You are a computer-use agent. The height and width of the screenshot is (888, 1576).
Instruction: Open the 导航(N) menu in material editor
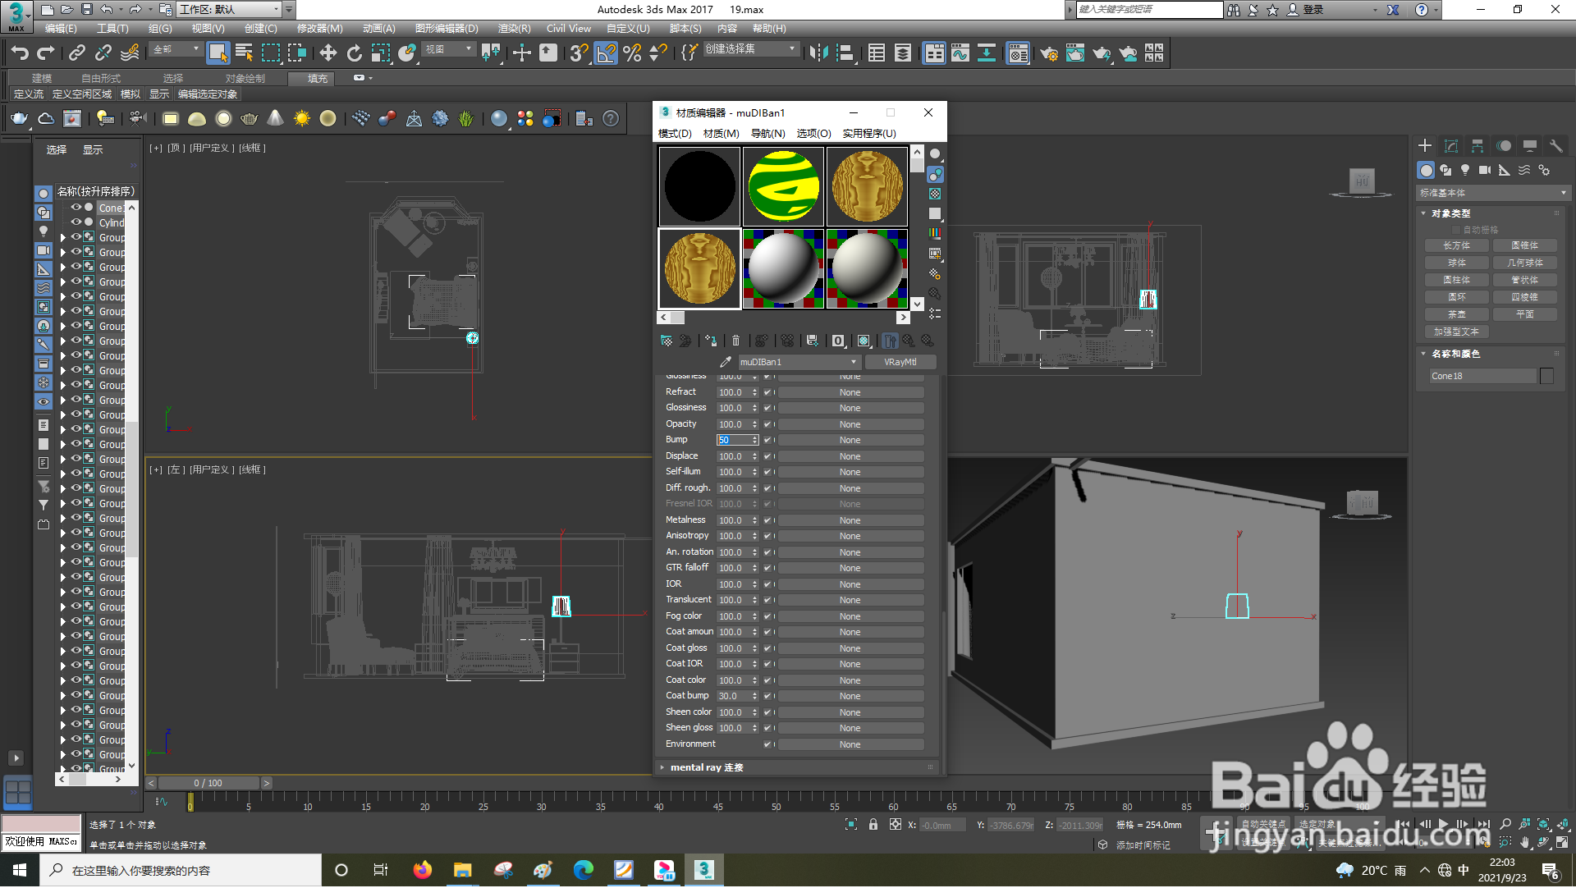click(x=767, y=134)
